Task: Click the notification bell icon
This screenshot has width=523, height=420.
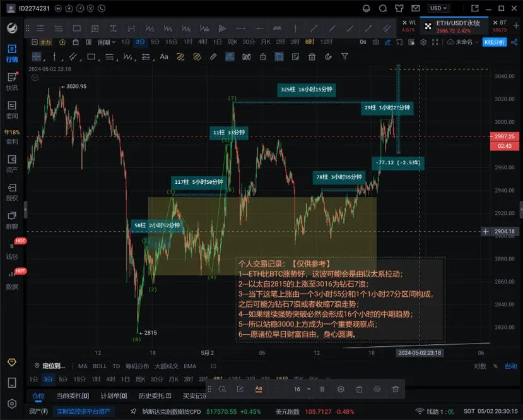Action: tap(367, 8)
